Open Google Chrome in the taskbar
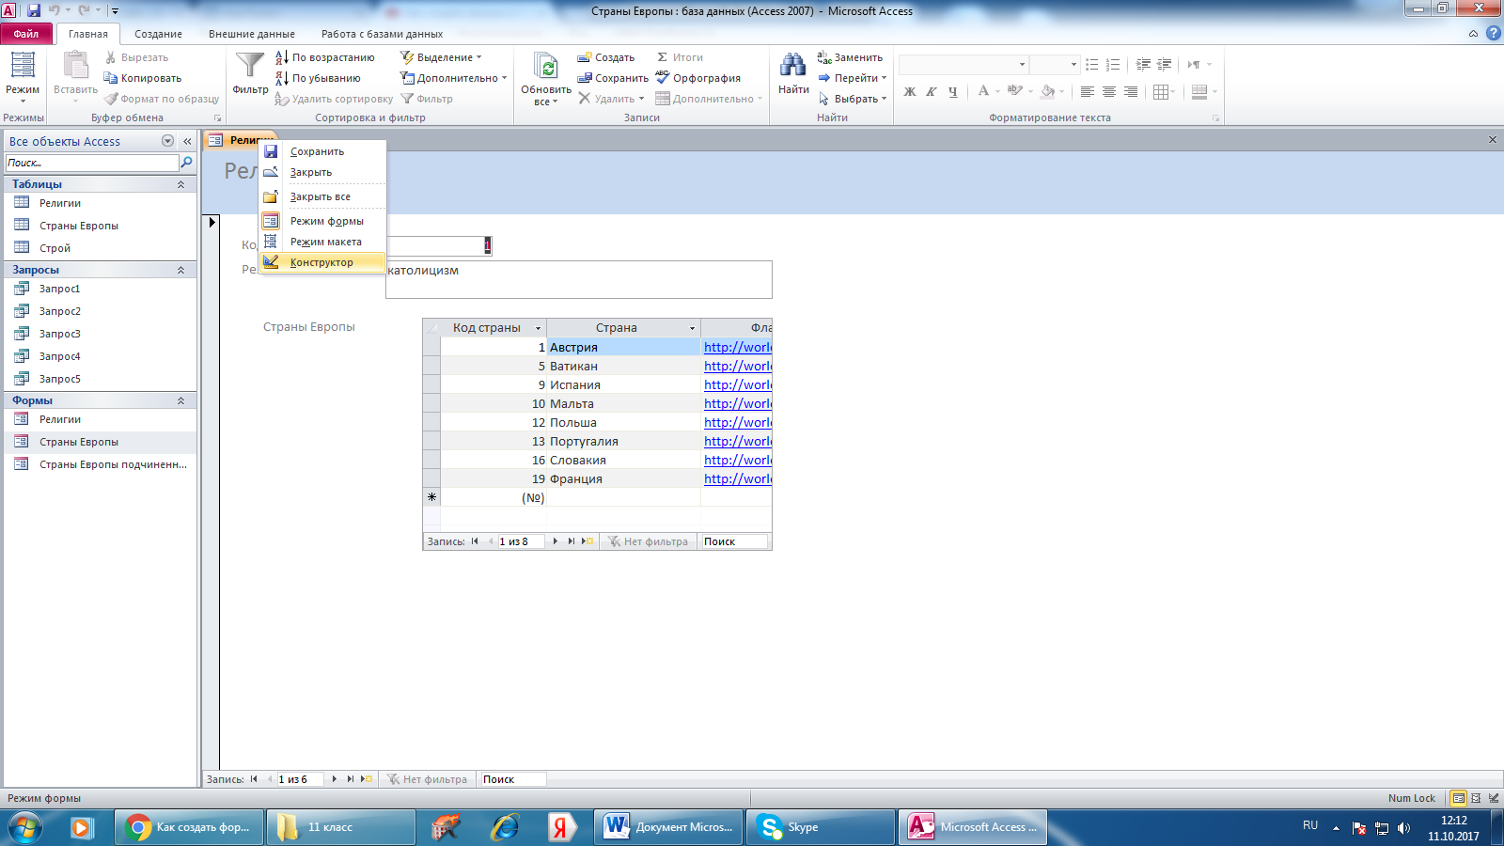Image resolution: width=1504 pixels, height=846 pixels. click(x=191, y=827)
